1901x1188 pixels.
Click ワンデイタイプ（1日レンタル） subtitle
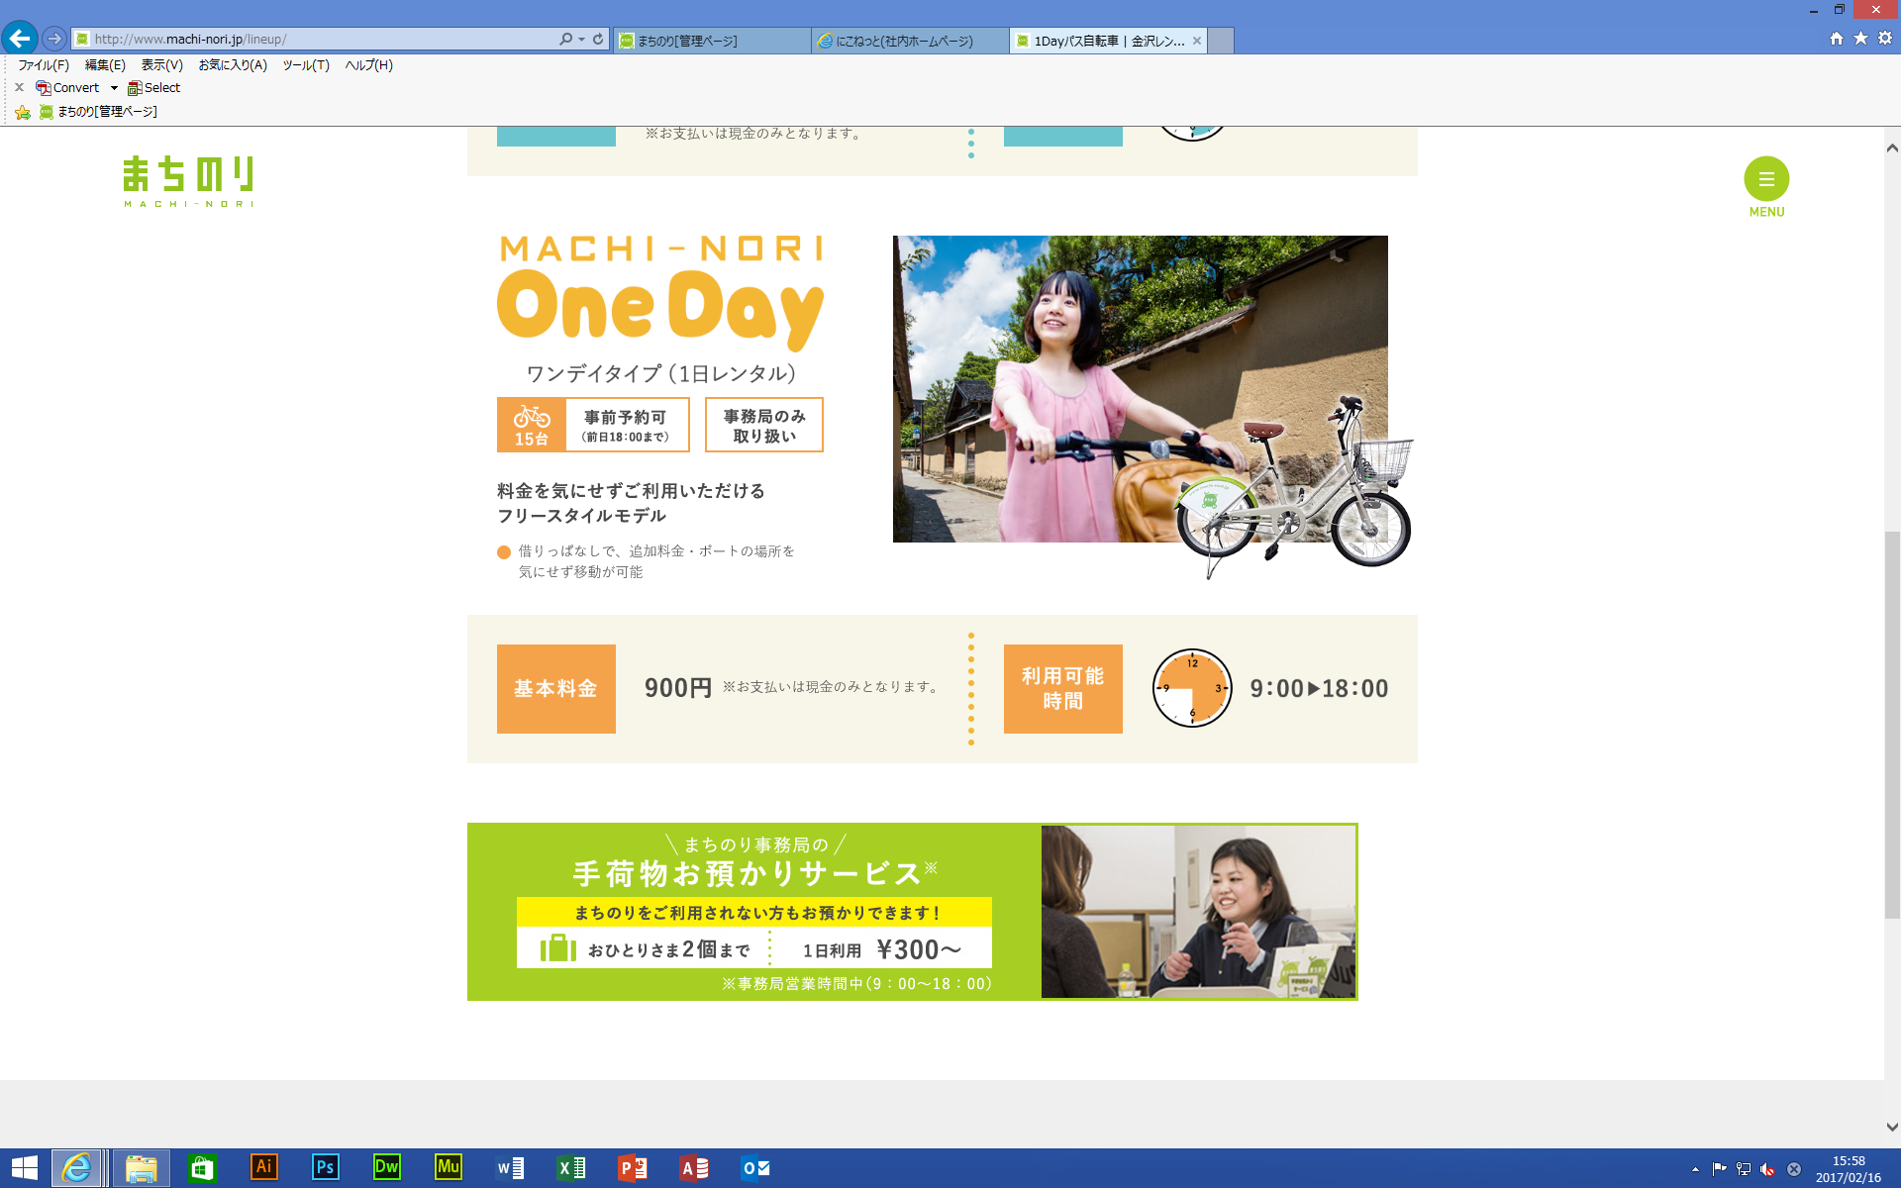[x=660, y=373]
